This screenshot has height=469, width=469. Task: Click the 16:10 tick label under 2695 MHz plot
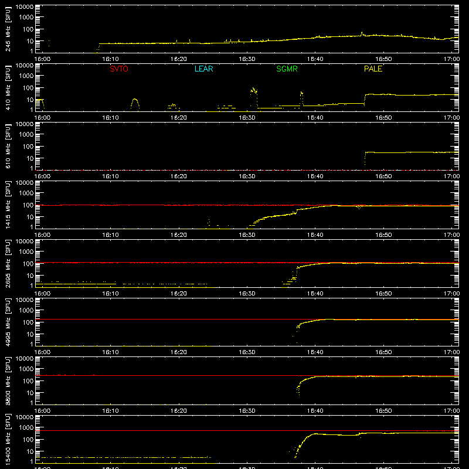pyautogui.click(x=110, y=294)
